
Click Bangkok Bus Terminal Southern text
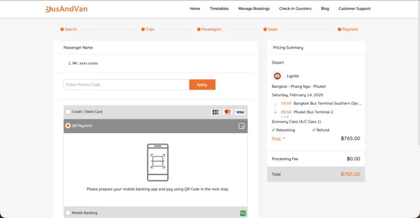(x=328, y=103)
